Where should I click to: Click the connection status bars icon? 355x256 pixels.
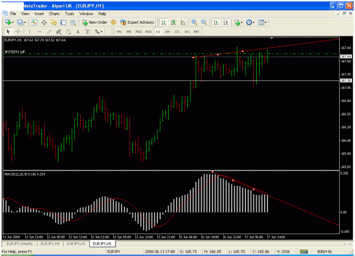(304, 251)
